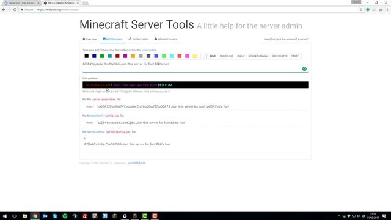
Task: Open a new browser tab
Action: pos(85,3)
